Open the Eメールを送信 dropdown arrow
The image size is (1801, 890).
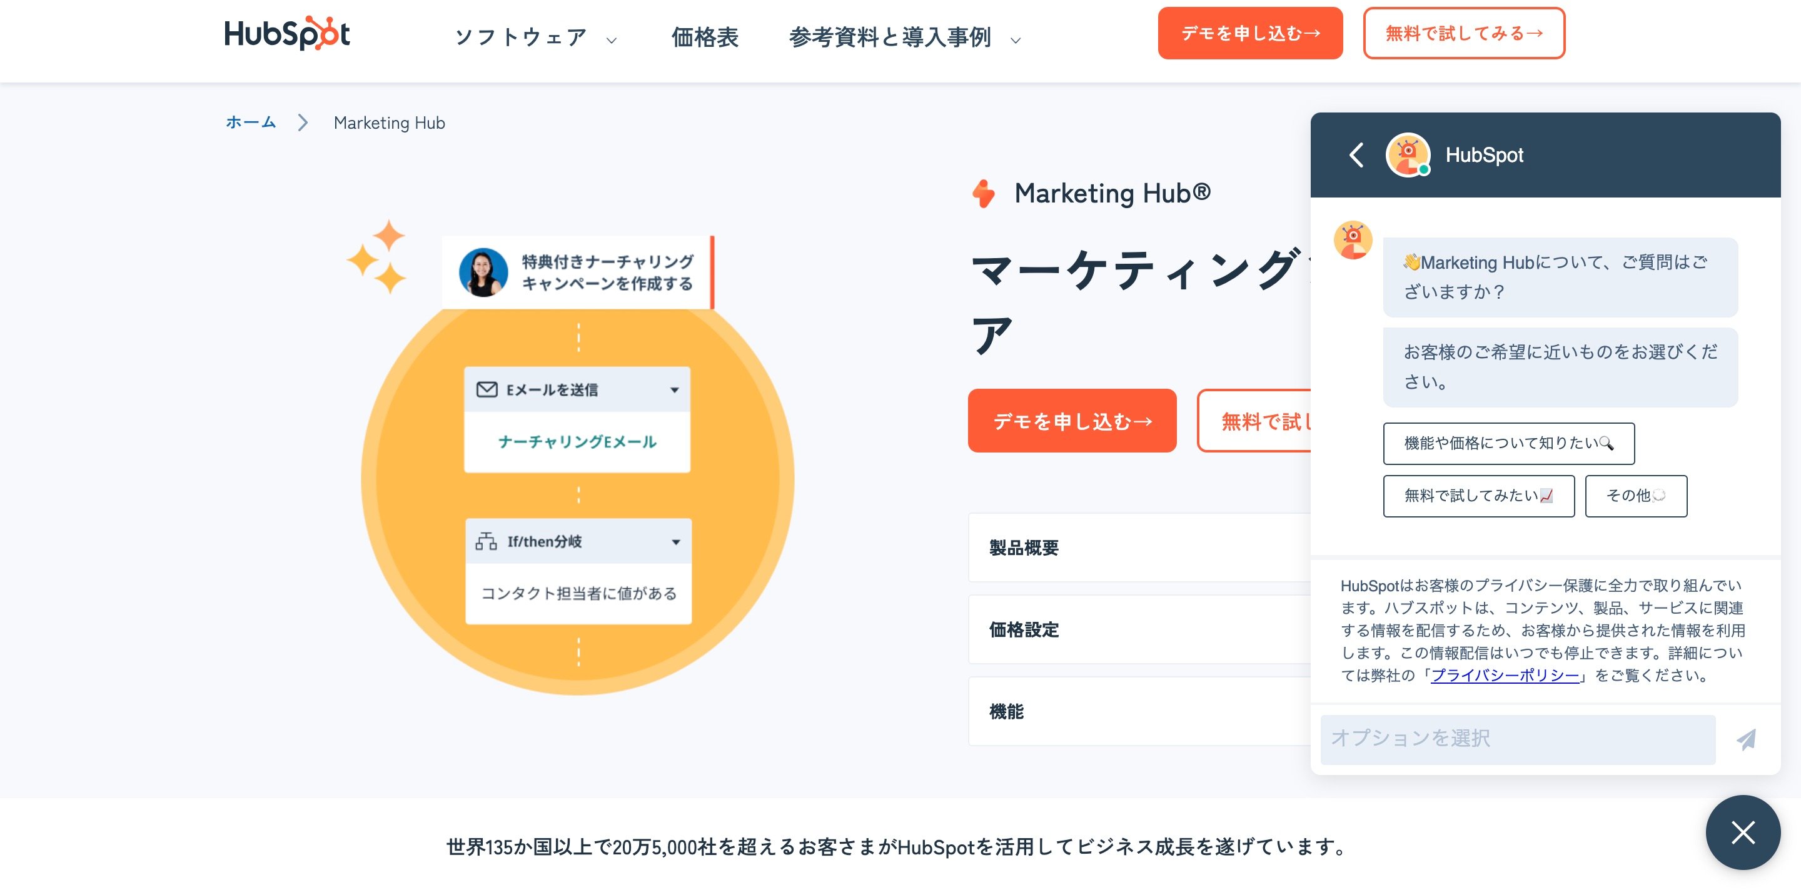[x=674, y=390]
